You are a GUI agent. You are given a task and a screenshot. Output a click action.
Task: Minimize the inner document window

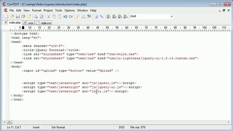click(220, 11)
